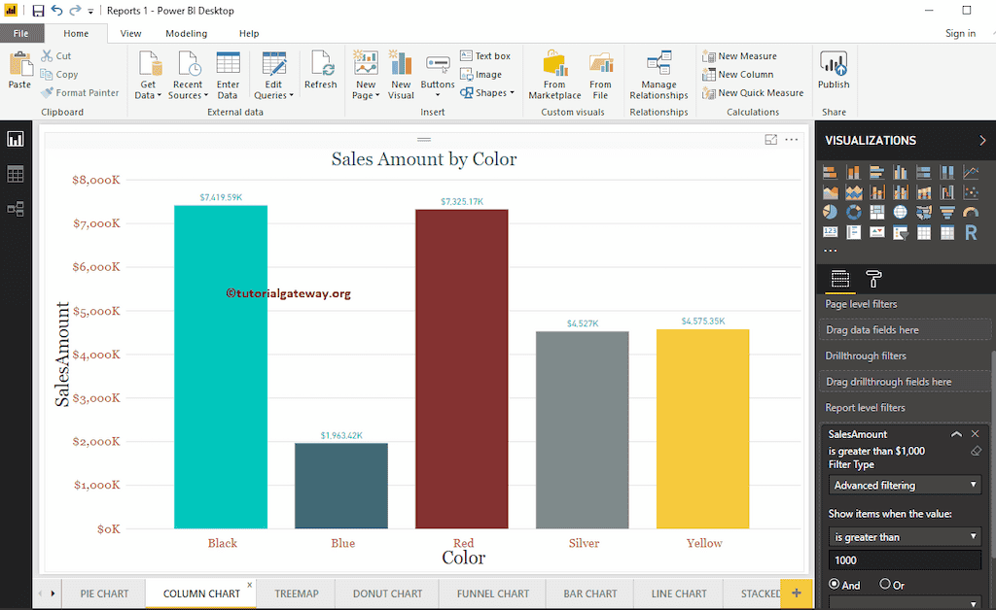Select the scatter chart visual icon

(971, 192)
